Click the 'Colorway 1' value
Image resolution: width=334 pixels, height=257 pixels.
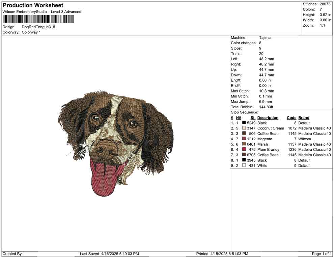coord(31,32)
